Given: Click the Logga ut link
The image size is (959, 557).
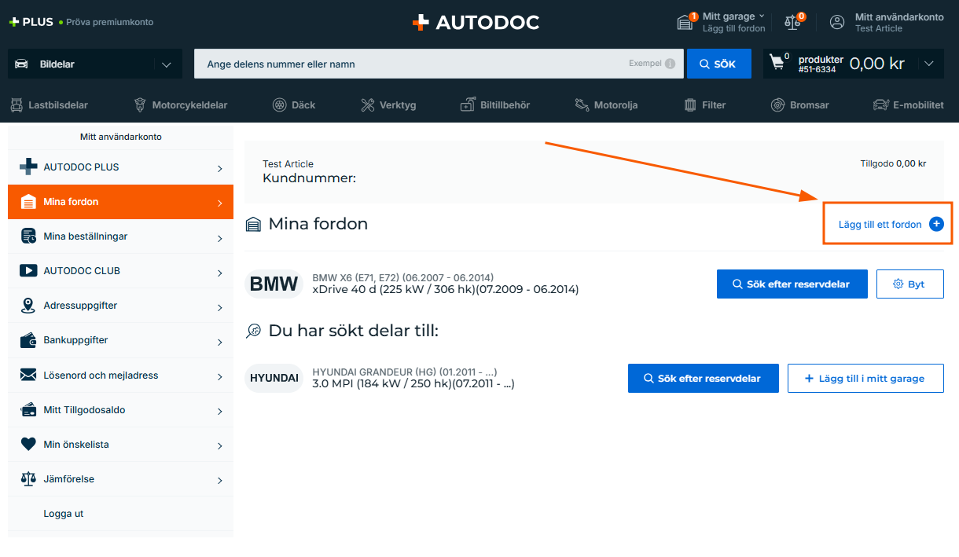Looking at the screenshot, I should (x=64, y=514).
